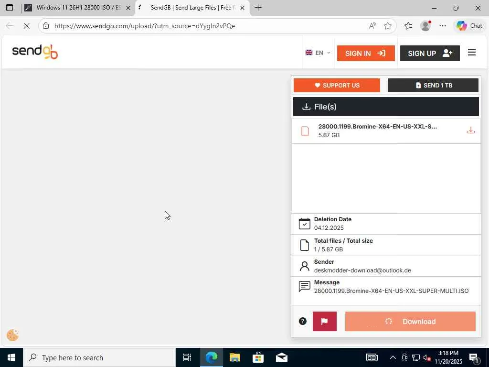Click the sender email deskmodder-download@outlook.de
The width and height of the screenshot is (489, 367).
362,270
